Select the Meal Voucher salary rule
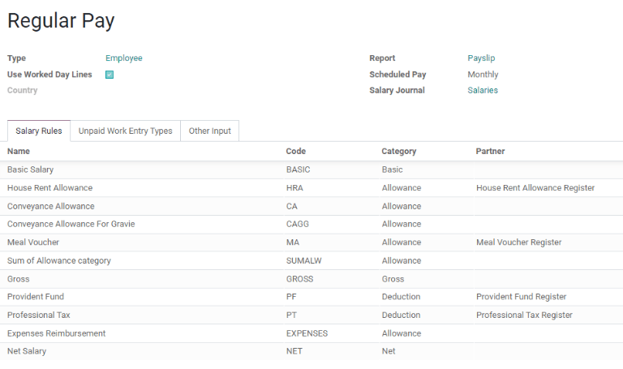The width and height of the screenshot is (623, 369). (x=33, y=242)
